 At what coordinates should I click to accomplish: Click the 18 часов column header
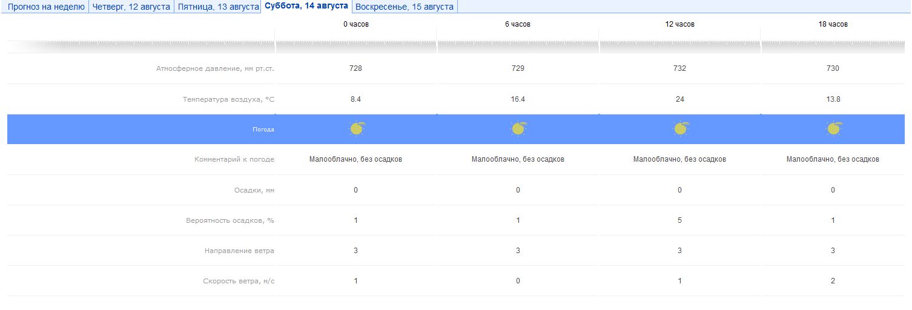click(x=833, y=24)
